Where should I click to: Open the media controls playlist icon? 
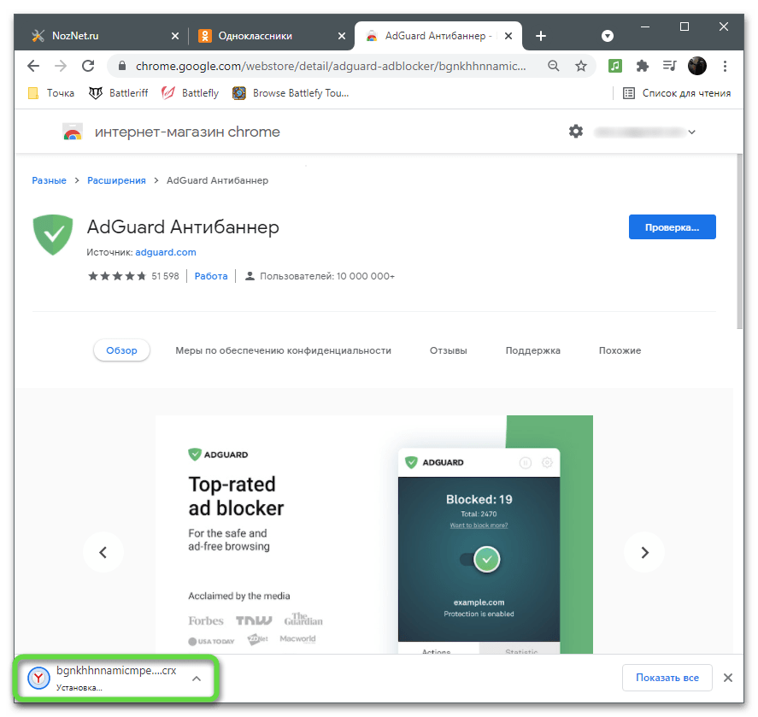[669, 65]
